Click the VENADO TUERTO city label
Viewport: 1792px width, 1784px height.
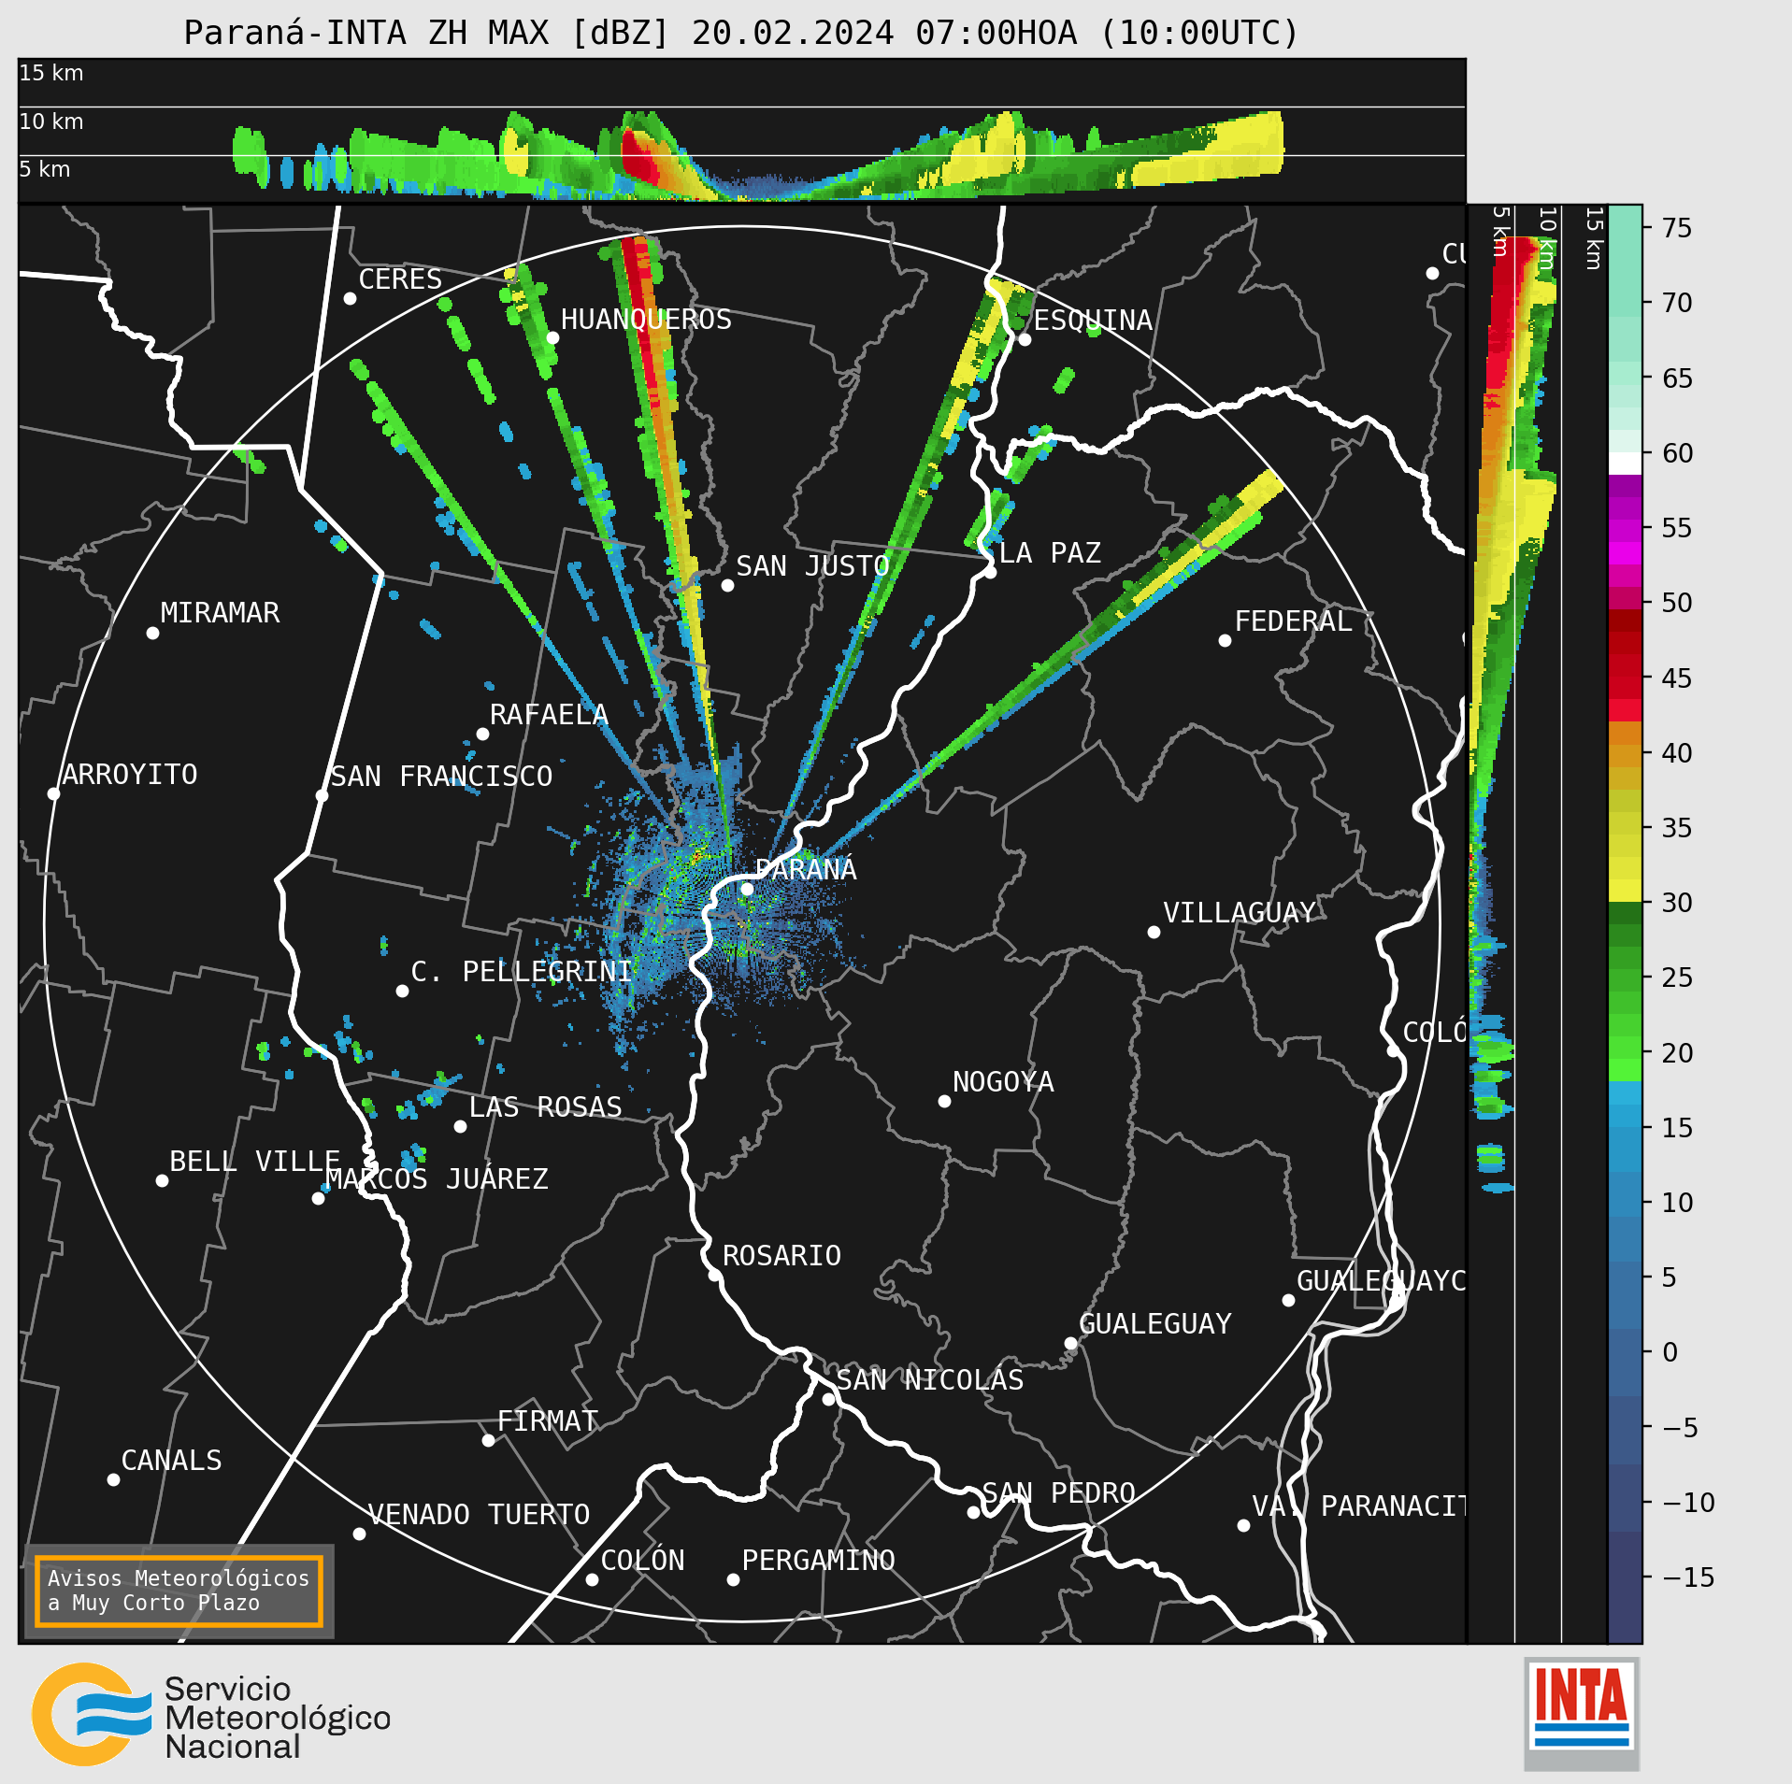pos(479,1515)
